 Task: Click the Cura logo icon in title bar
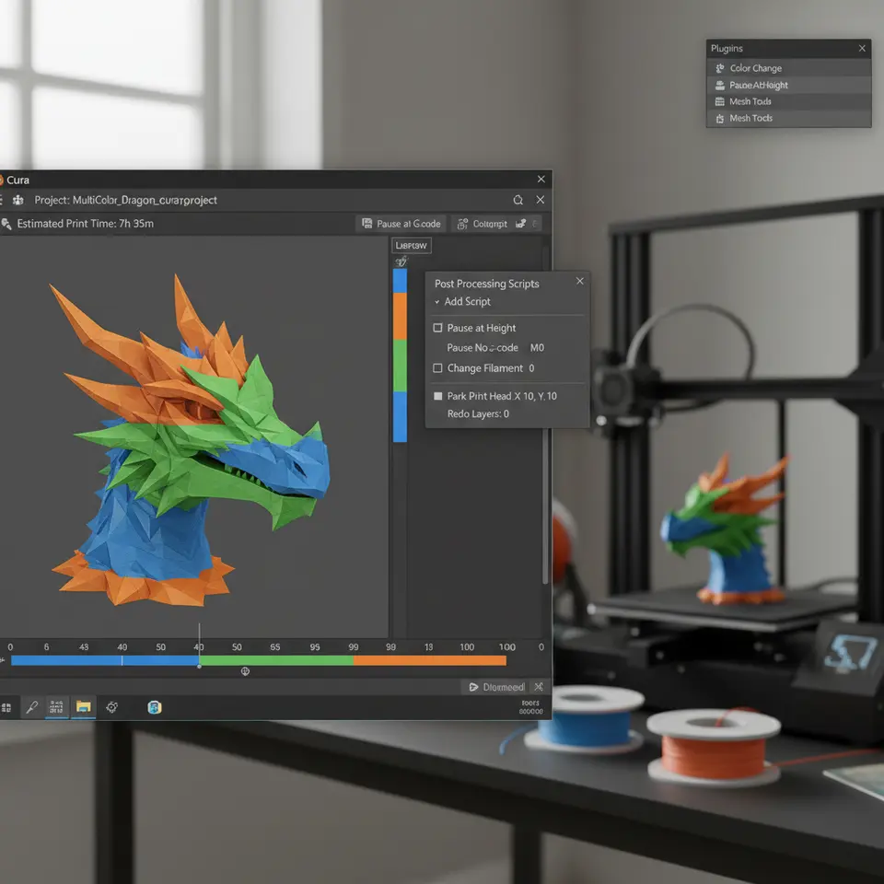pyautogui.click(x=1, y=180)
